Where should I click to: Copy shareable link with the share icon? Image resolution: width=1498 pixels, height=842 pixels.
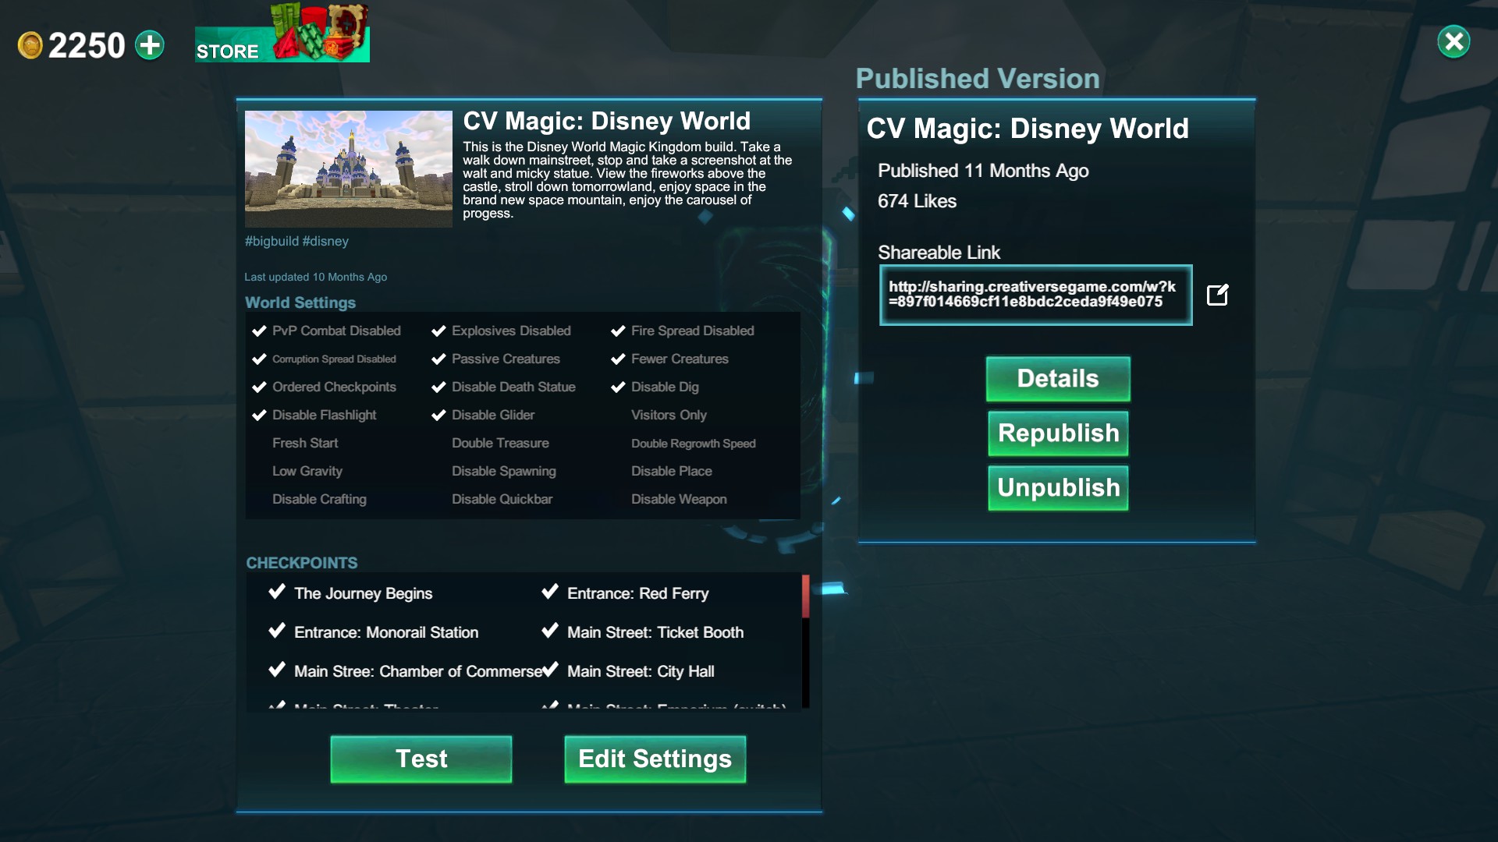(1217, 295)
